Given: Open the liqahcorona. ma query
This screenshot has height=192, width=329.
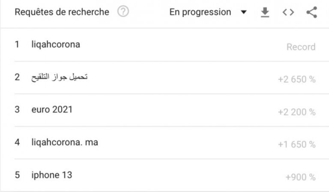Looking at the screenshot, I should coord(65,142).
